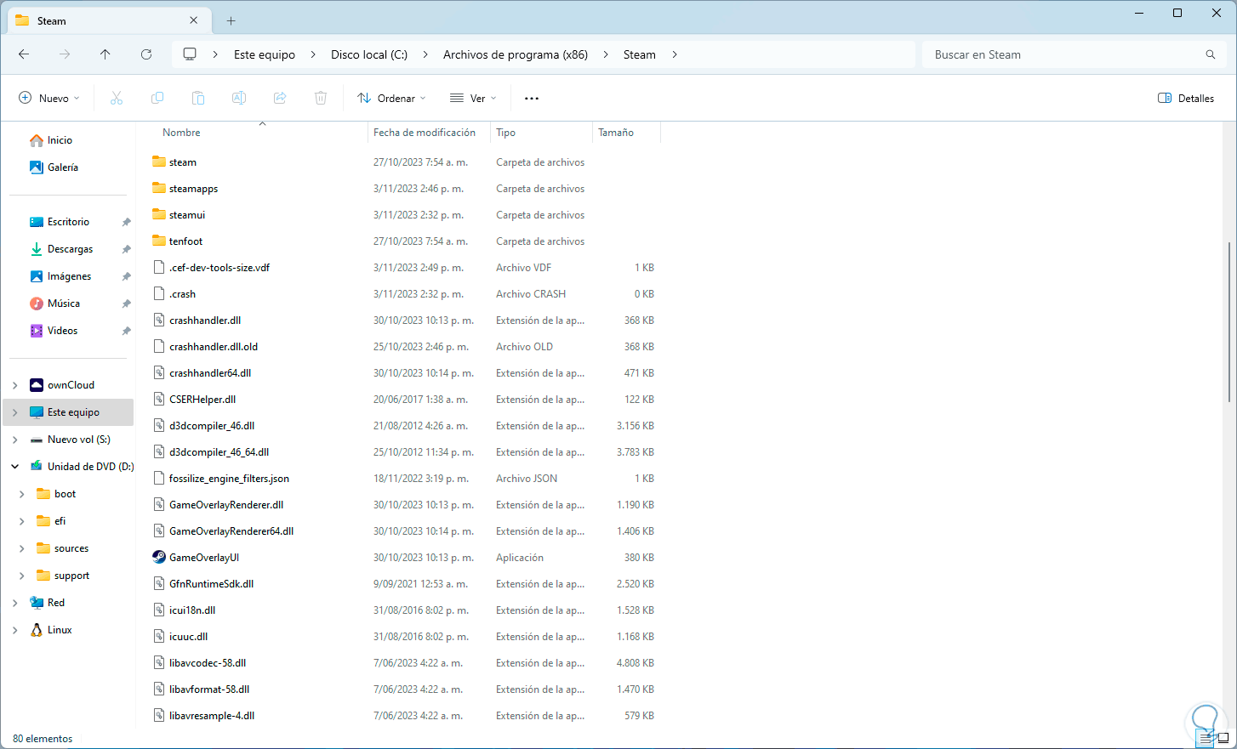Screen dimensions: 1237x749
Task: Expand the boot folder node
Action: tap(22, 494)
